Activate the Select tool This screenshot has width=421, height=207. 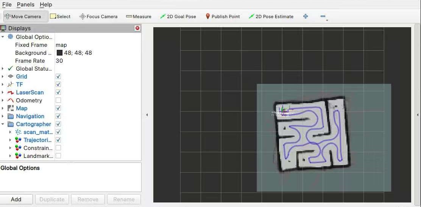click(60, 17)
